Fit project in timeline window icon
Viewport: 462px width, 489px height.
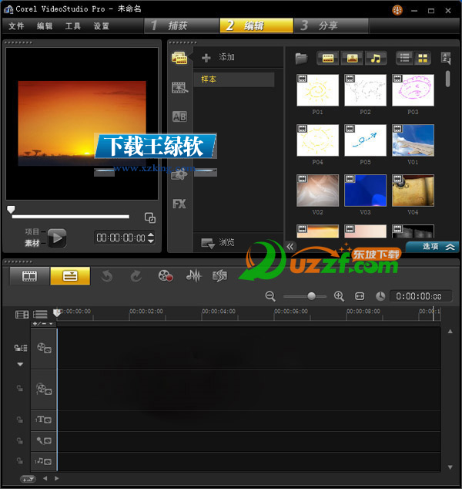360,296
